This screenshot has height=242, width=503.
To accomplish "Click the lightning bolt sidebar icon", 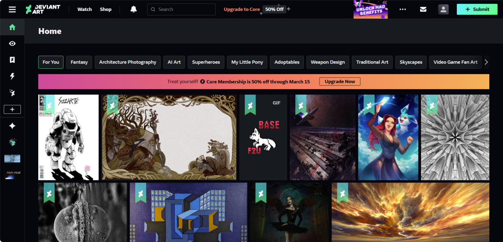I will [12, 76].
